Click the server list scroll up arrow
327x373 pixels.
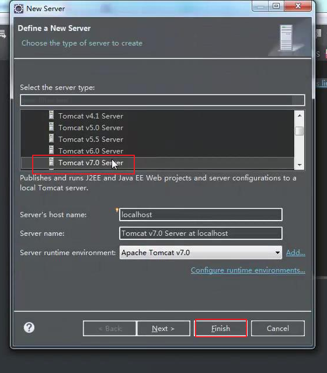(300, 116)
